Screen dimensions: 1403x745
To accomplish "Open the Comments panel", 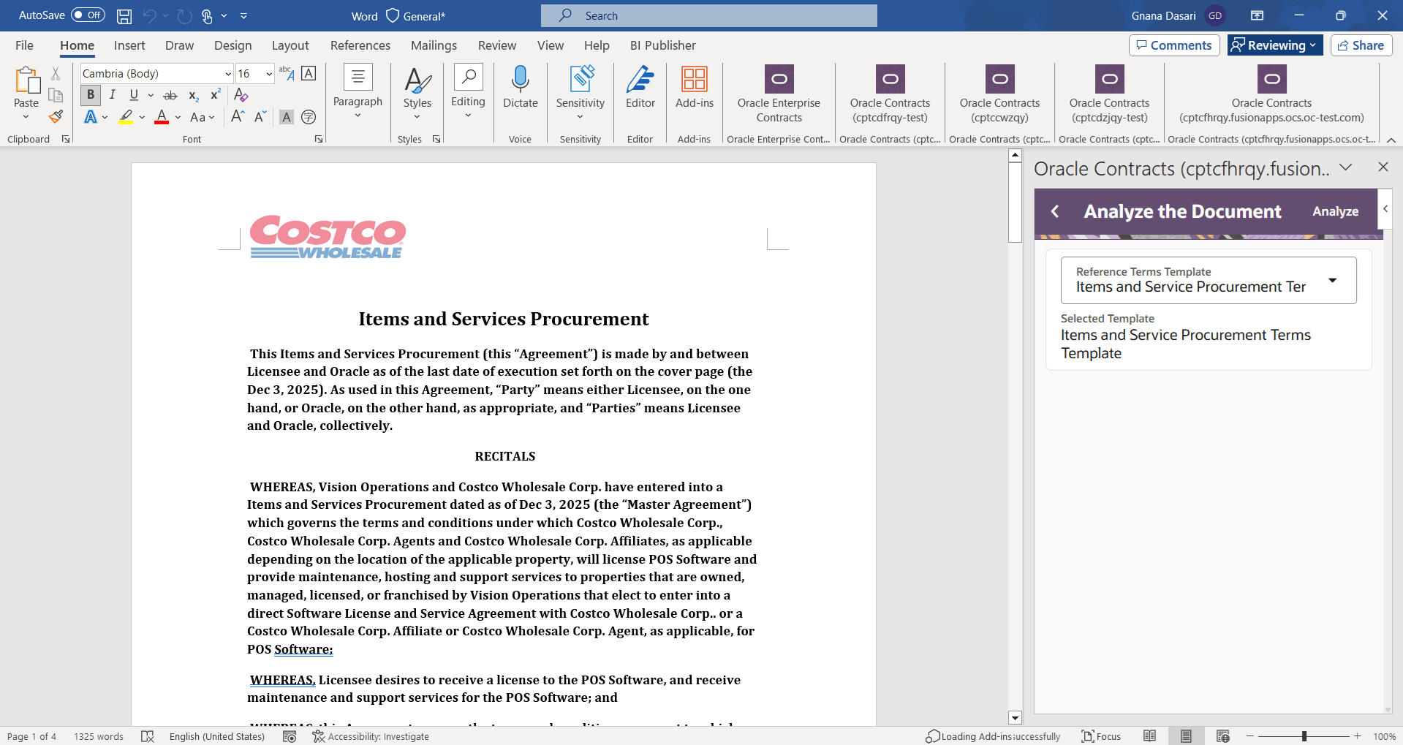I will pos(1173,45).
